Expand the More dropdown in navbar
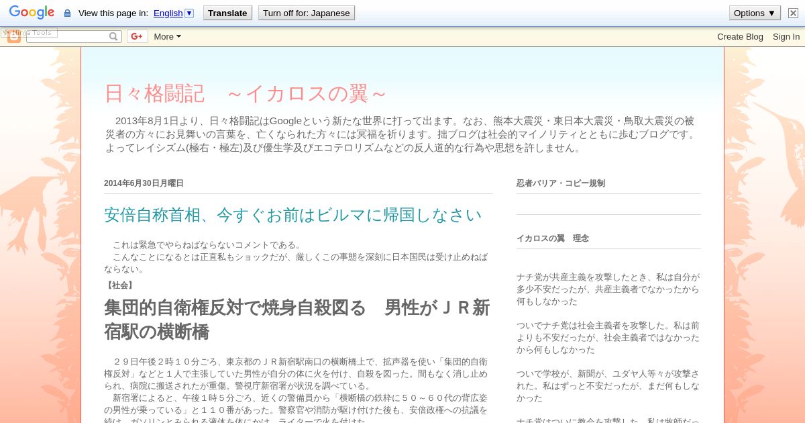Viewport: 805px width, 423px height. 167,36
